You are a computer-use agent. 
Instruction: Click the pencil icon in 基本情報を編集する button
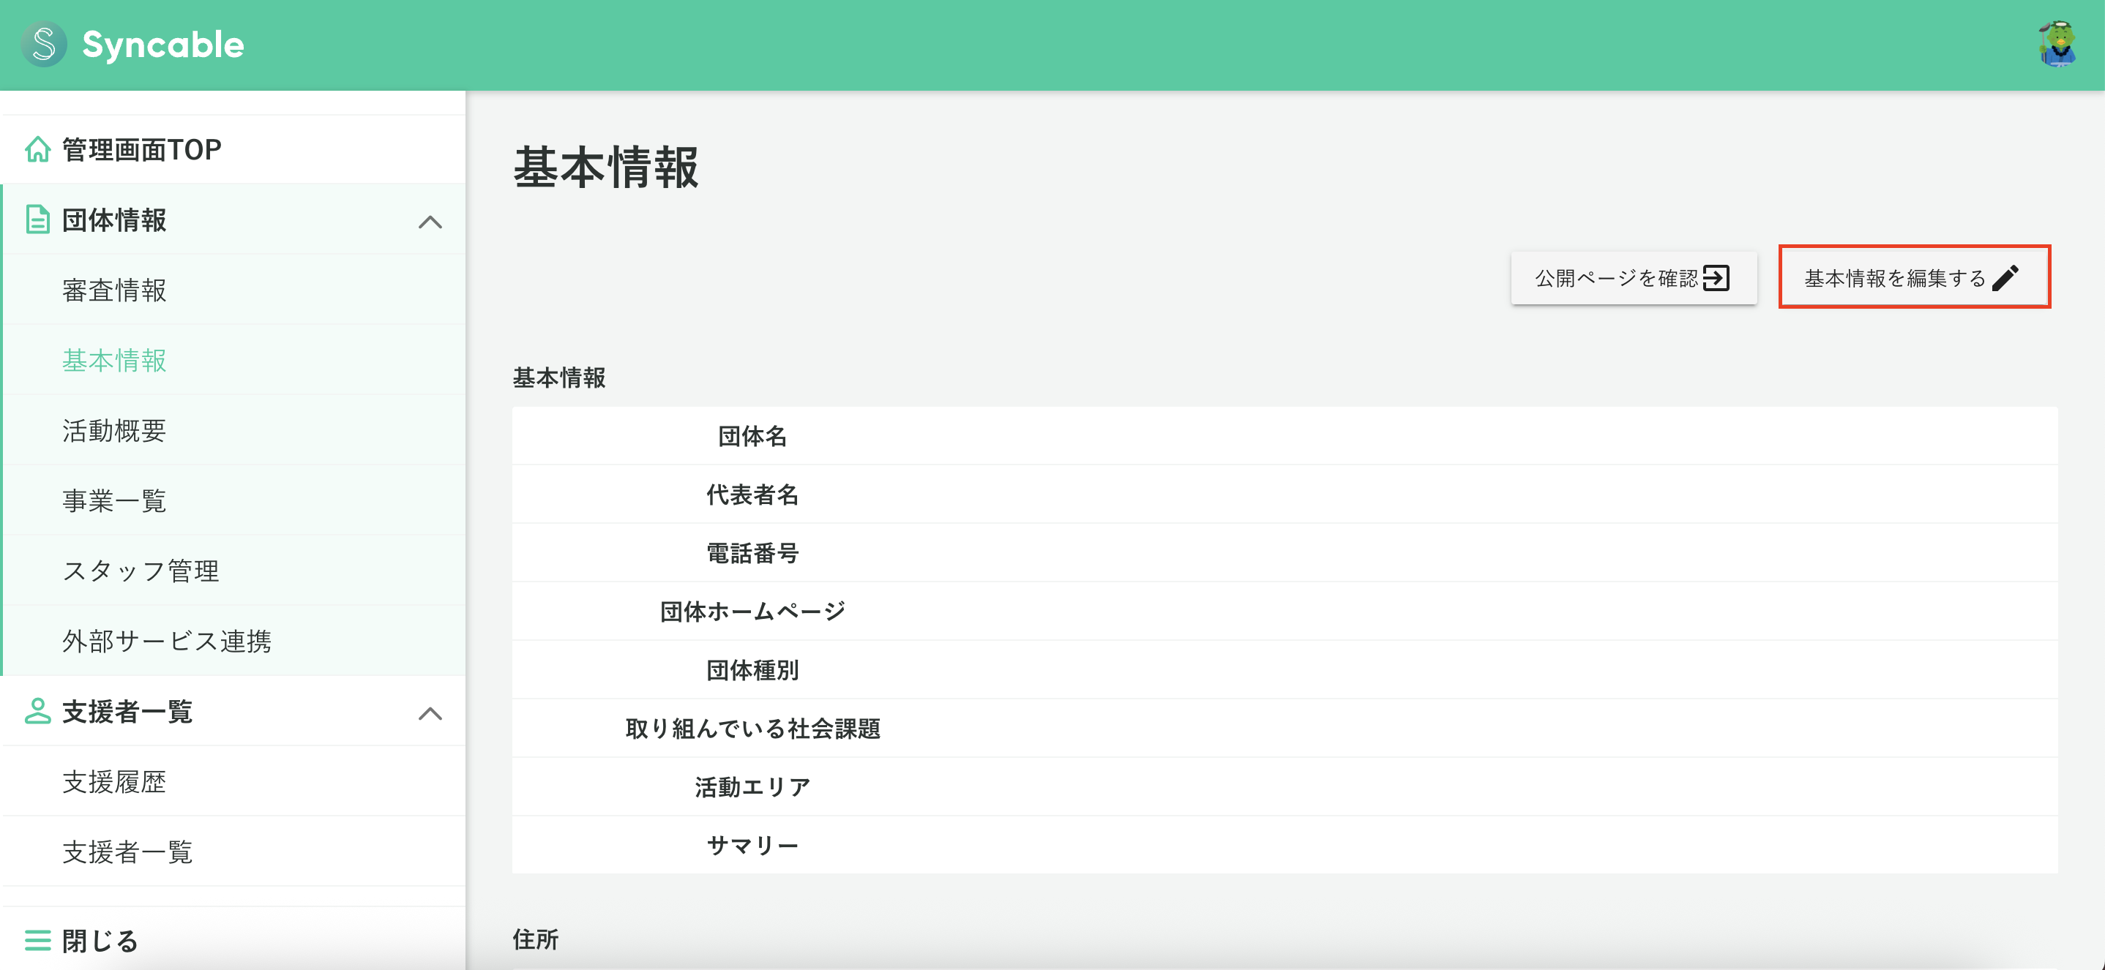pos(2005,276)
